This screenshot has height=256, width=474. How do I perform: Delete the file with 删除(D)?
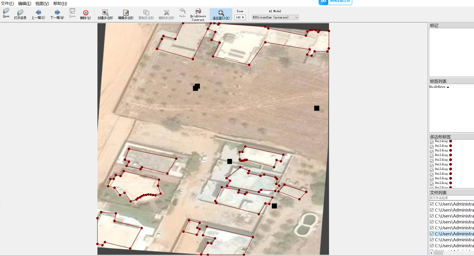pyautogui.click(x=86, y=14)
